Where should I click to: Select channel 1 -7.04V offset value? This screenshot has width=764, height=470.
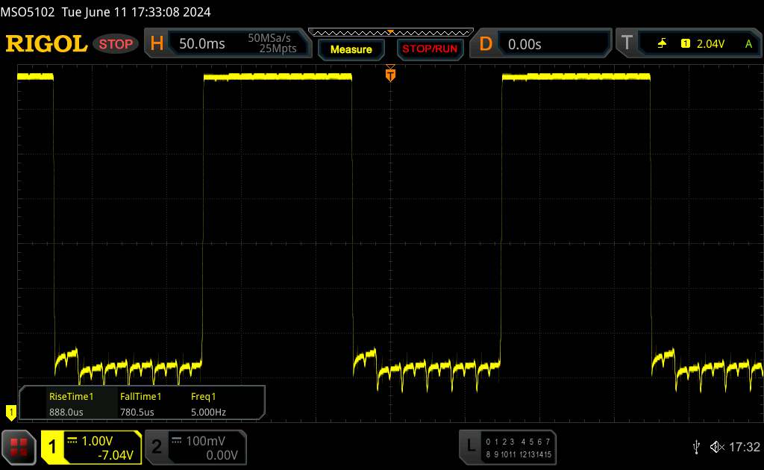(x=116, y=455)
